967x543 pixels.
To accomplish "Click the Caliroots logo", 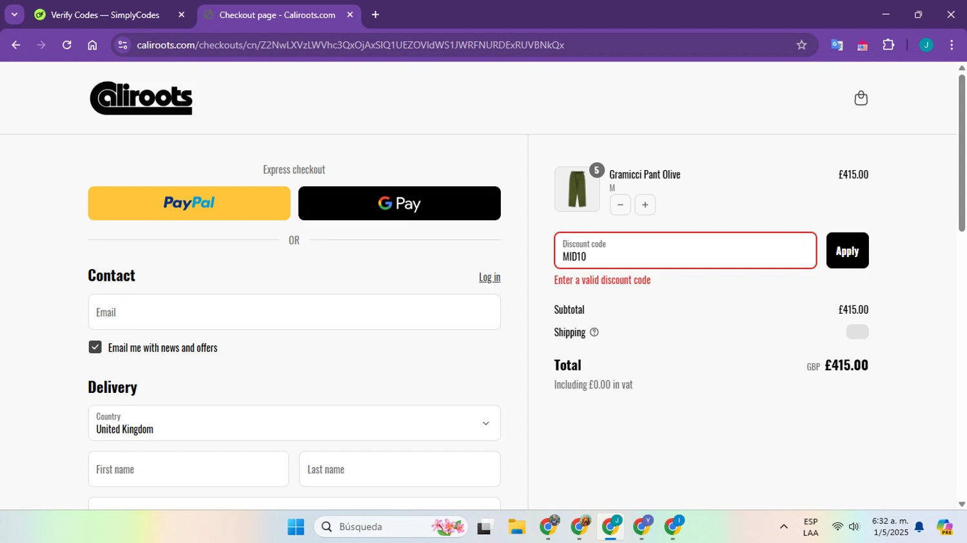I will (x=141, y=98).
